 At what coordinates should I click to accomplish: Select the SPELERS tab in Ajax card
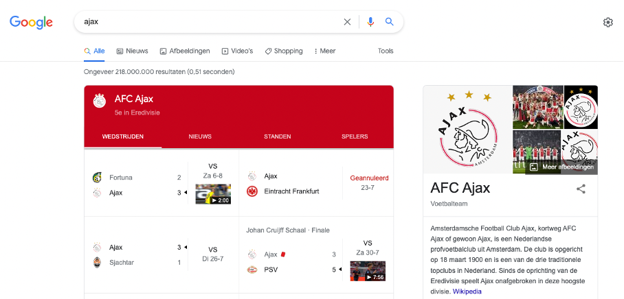[355, 136]
